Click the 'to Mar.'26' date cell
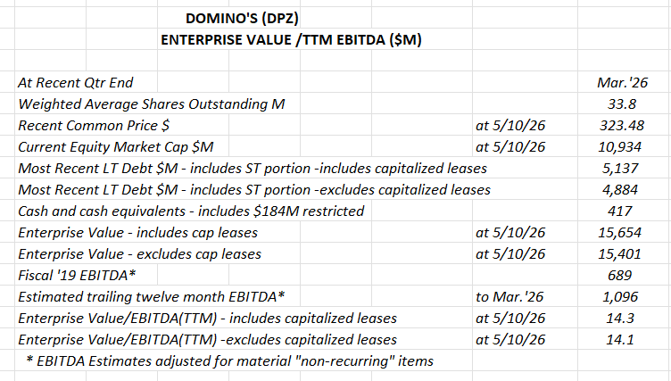The height and width of the screenshot is (381, 671). (x=509, y=296)
